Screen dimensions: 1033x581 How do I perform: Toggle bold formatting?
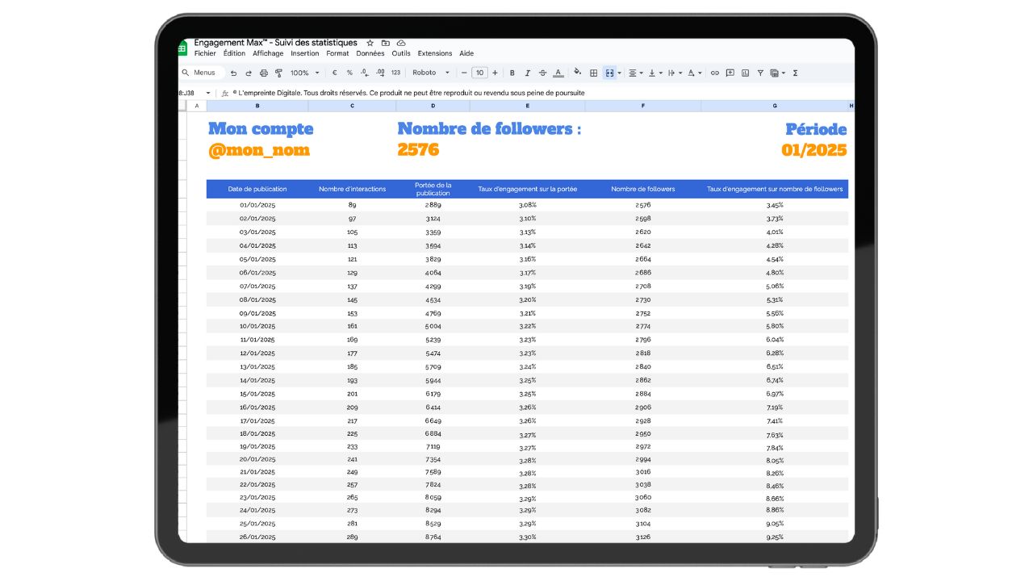[x=512, y=73]
